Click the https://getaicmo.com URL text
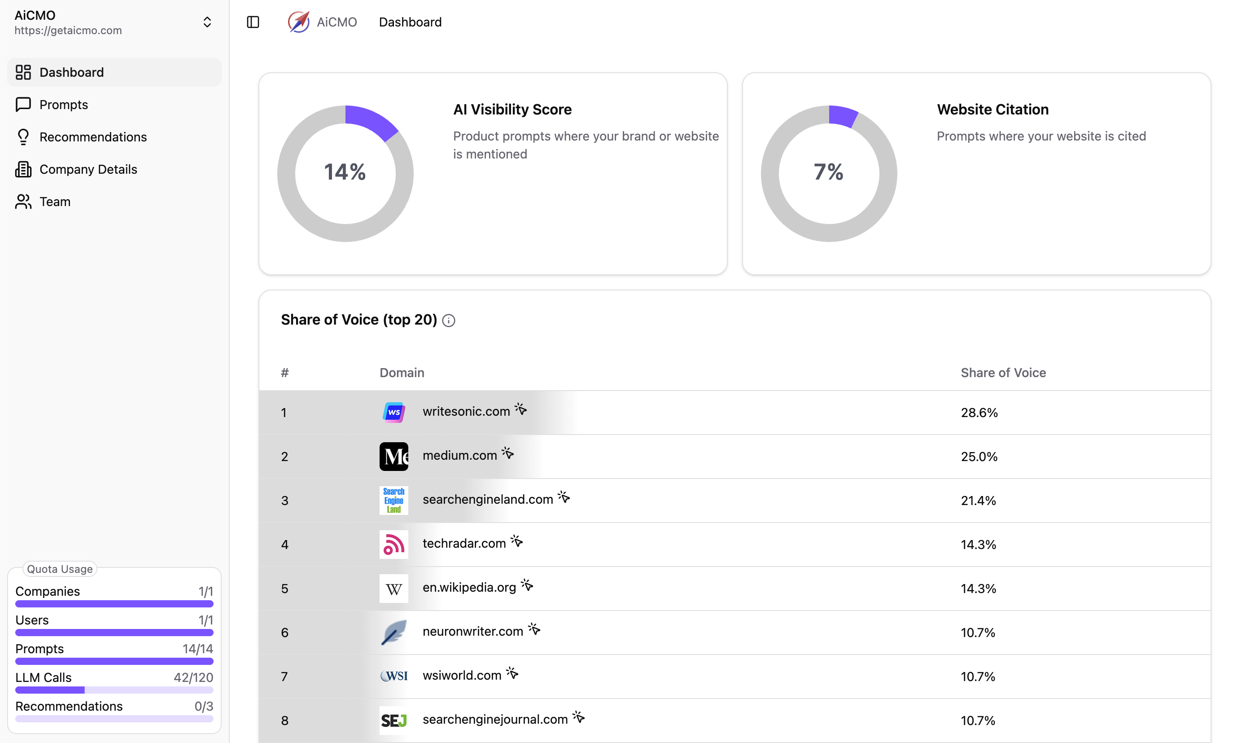This screenshot has height=743, width=1237. 68,31
